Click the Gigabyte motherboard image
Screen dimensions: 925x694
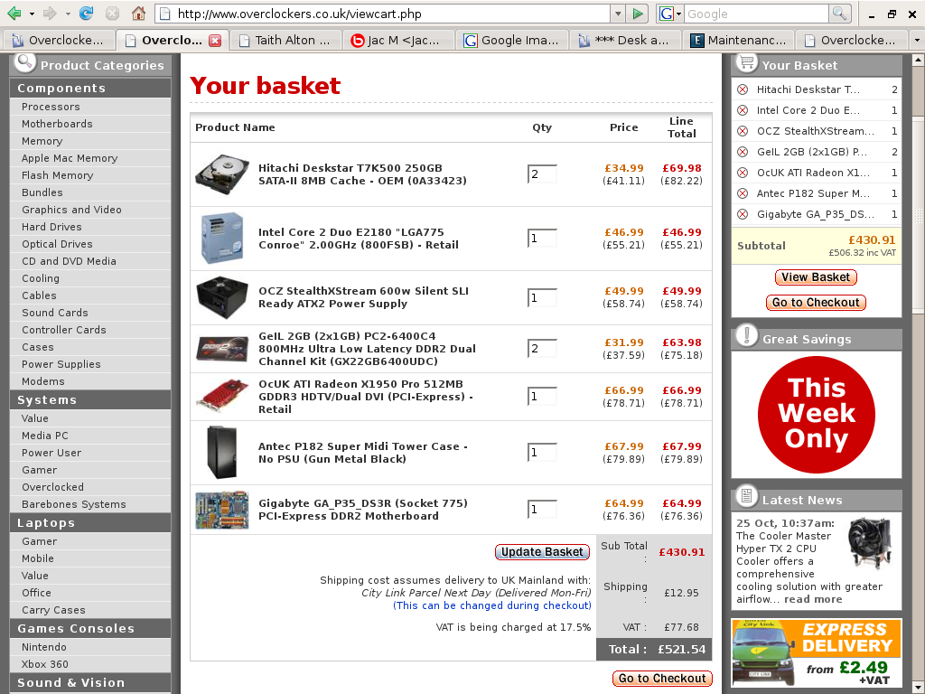222,510
